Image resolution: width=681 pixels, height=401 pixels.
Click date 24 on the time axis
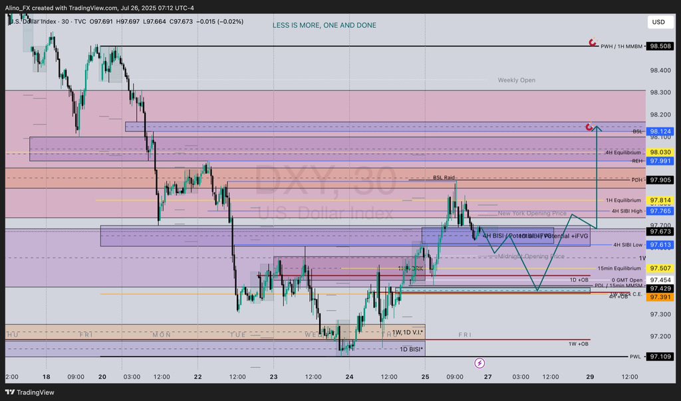pyautogui.click(x=350, y=376)
